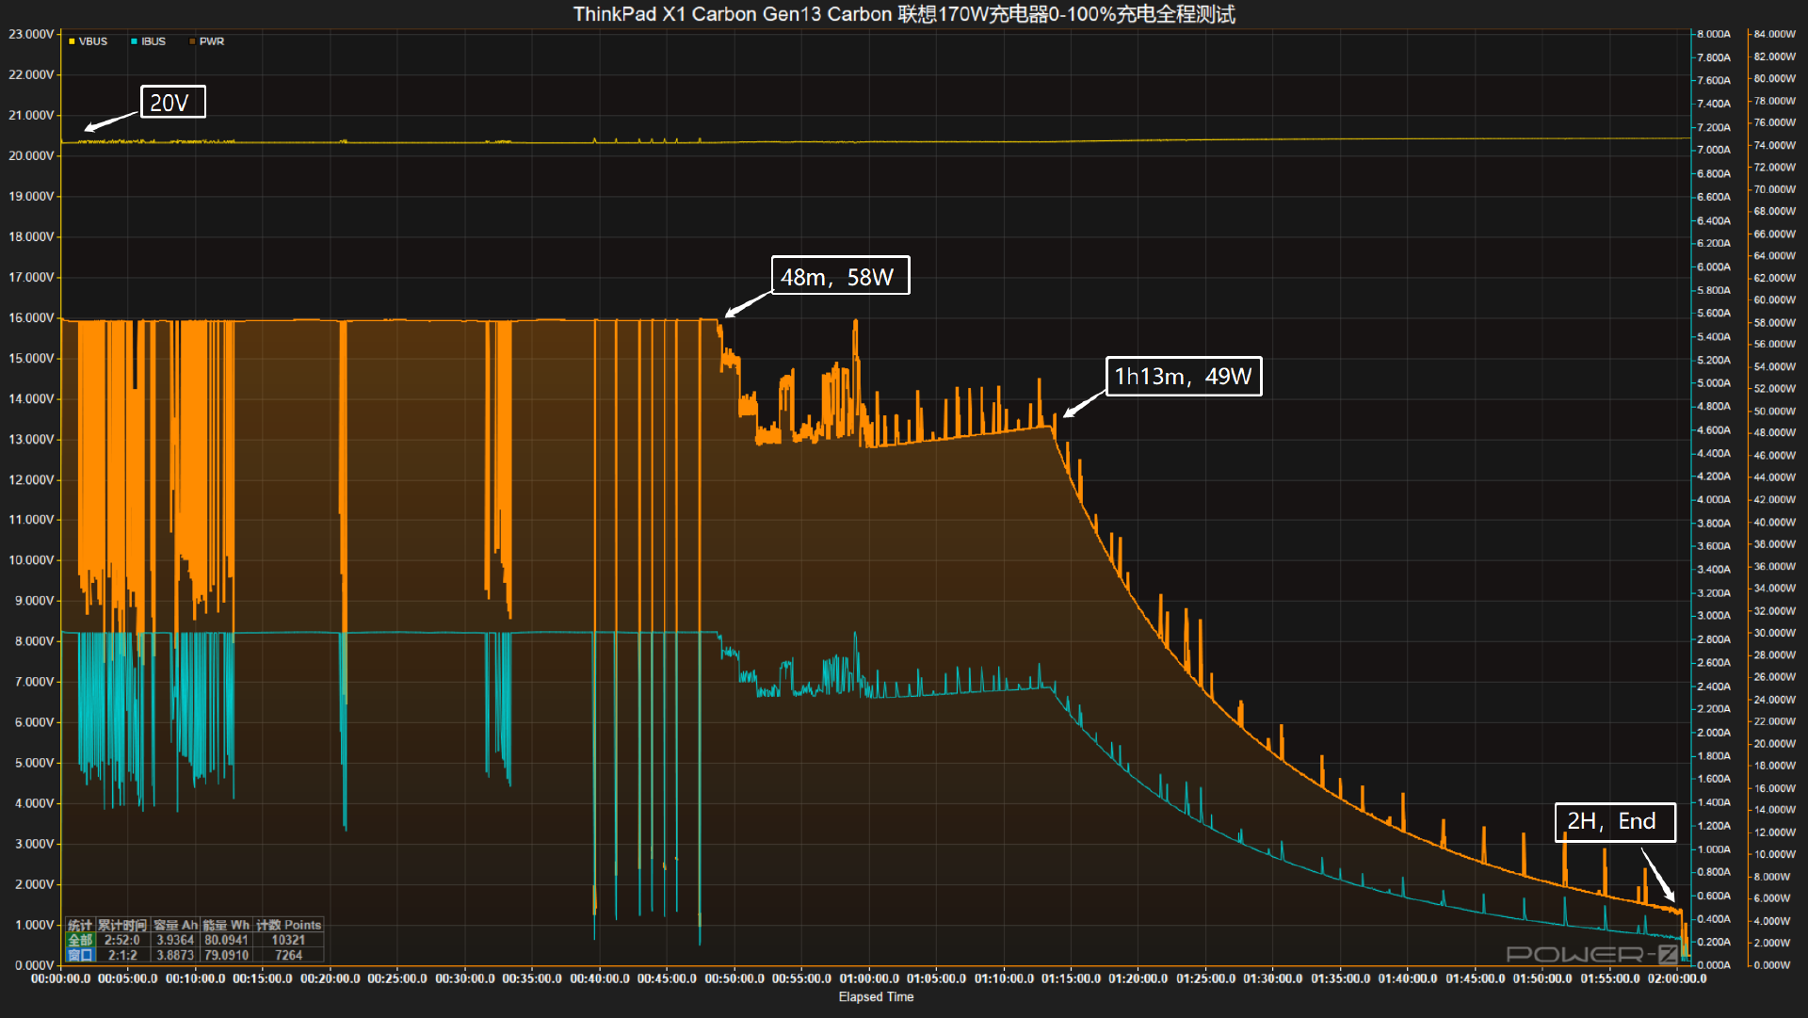
Task: Click the yellow VBUS legend color marker
Action: pos(72,41)
